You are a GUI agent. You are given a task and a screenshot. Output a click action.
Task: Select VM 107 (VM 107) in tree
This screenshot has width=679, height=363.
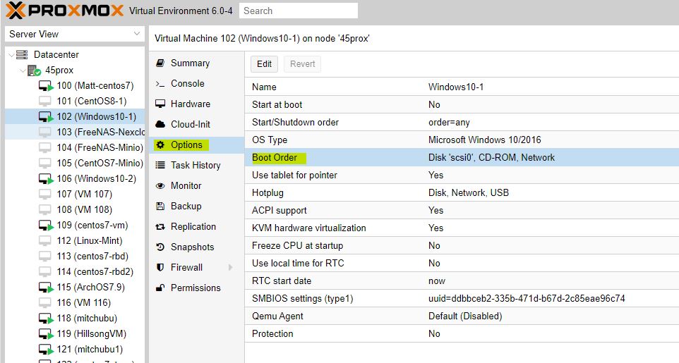[x=75, y=195]
